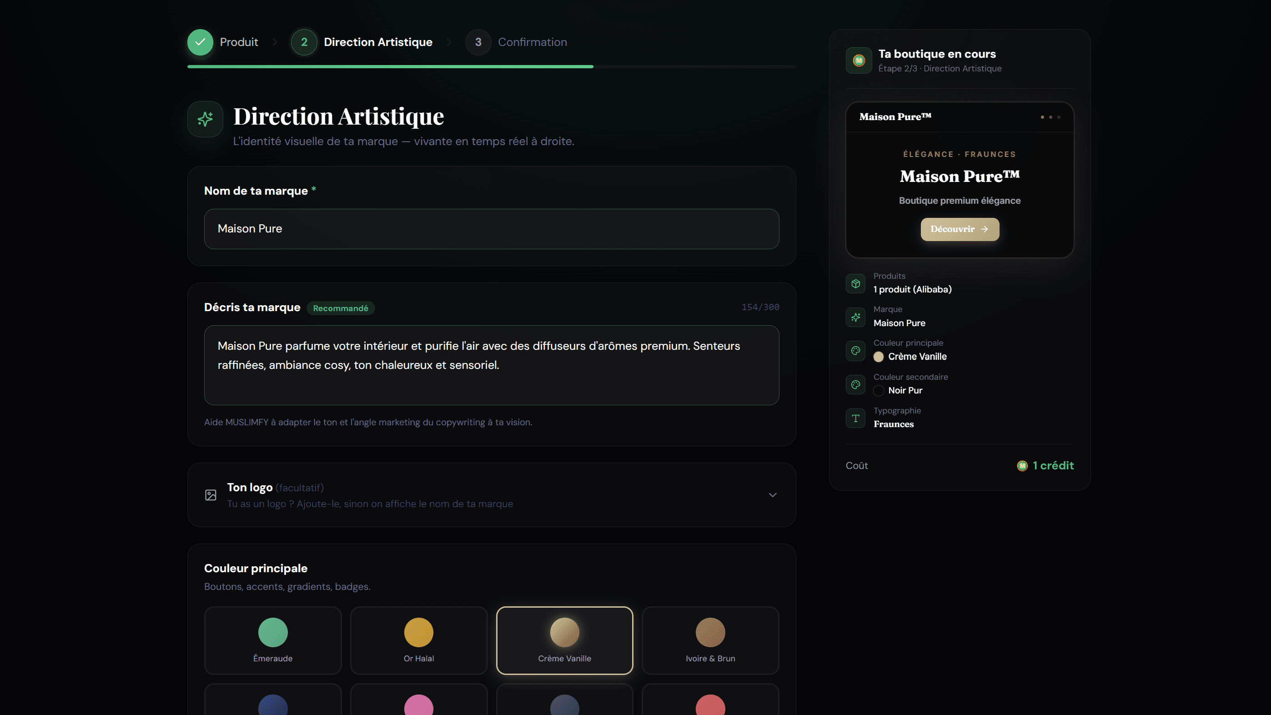Select the Direction Artistique step label
Screen dimensions: 1271x715
click(378, 42)
